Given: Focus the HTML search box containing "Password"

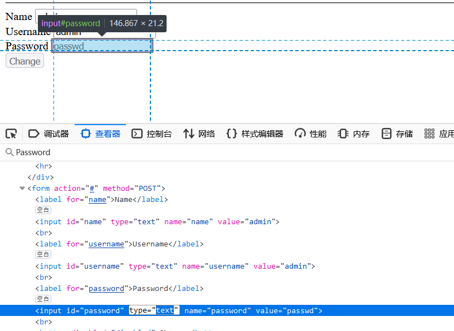Looking at the screenshot, I should (223, 152).
